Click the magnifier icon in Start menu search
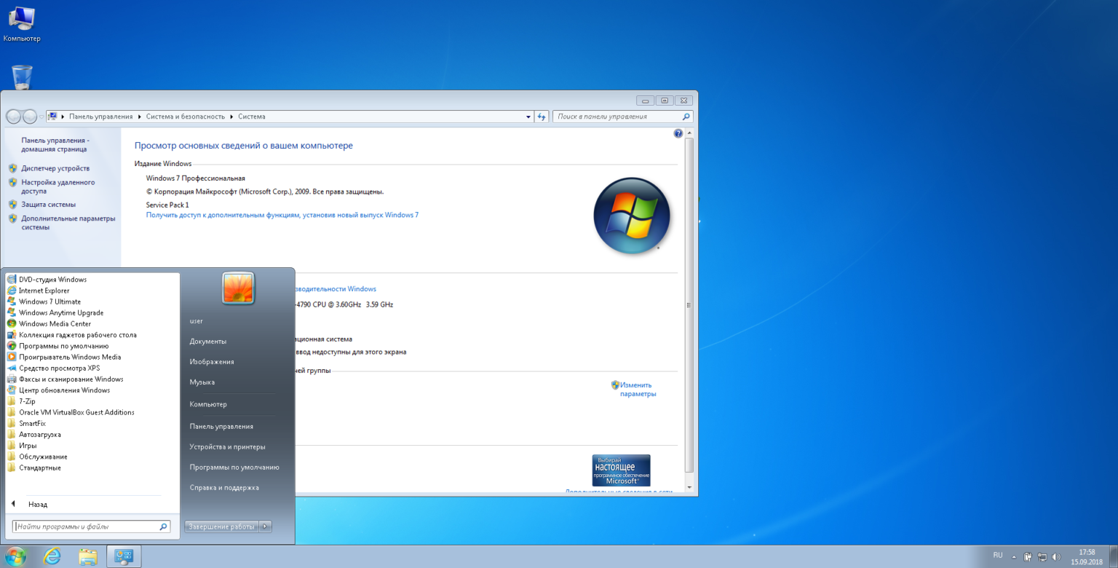Screen dimensions: 1118x568 pyautogui.click(x=164, y=526)
